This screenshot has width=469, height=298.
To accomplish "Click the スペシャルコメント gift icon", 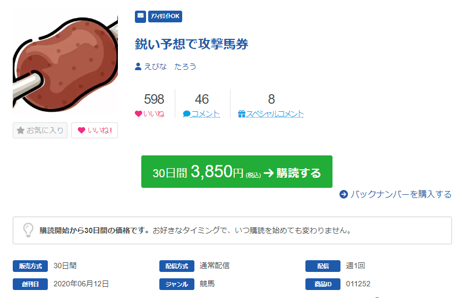I will (242, 114).
